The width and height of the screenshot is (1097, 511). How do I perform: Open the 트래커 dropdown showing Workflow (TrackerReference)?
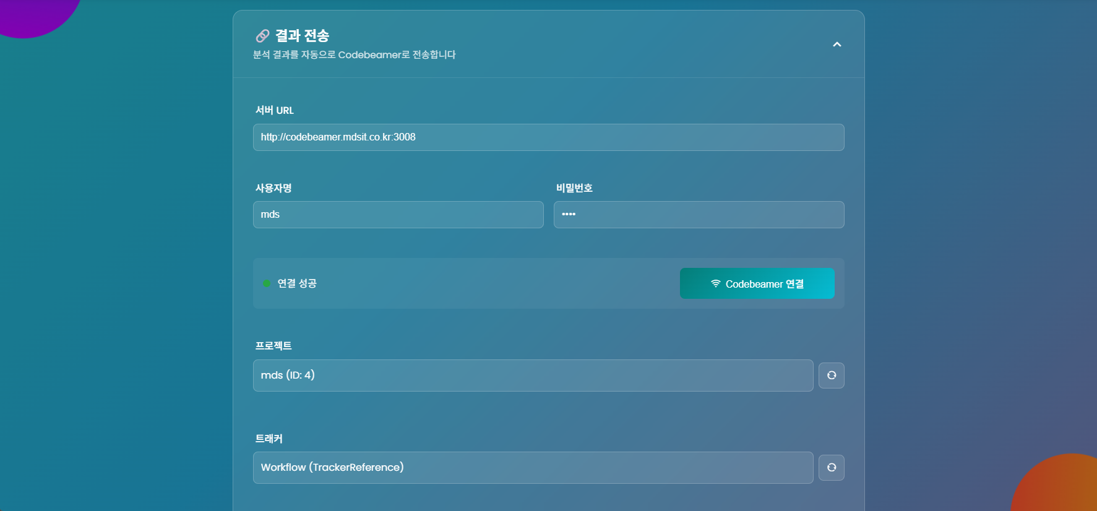[x=533, y=468]
